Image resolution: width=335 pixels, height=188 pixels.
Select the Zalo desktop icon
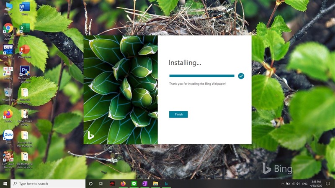(8, 137)
